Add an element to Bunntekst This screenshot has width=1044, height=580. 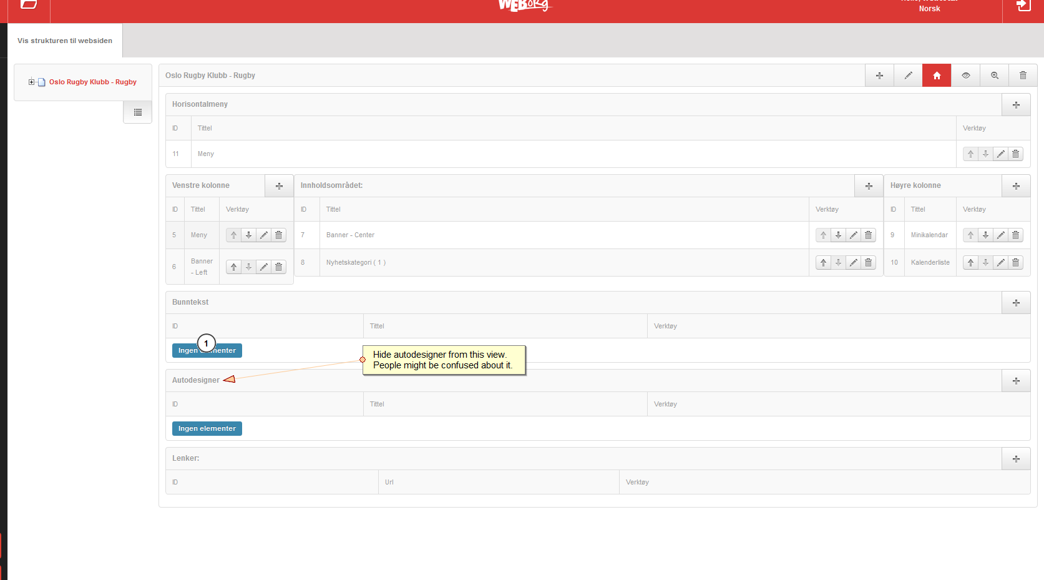(x=1016, y=303)
